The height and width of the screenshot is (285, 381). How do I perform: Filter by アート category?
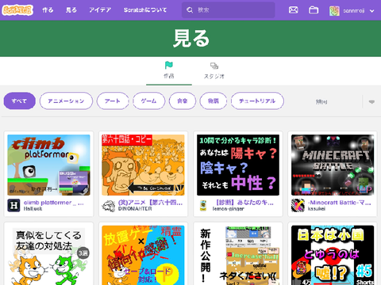tap(113, 101)
